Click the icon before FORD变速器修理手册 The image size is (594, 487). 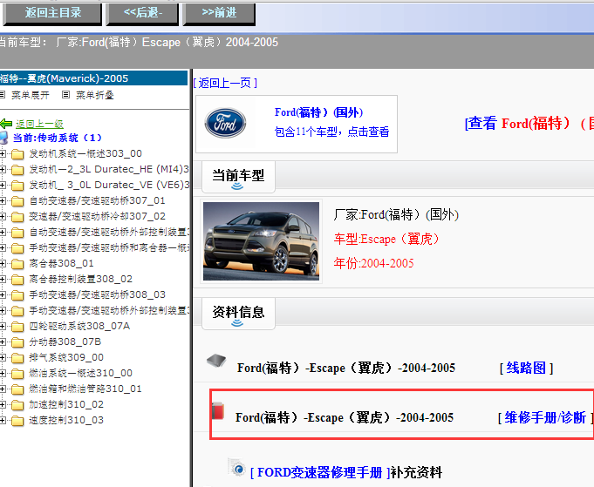[237, 467]
